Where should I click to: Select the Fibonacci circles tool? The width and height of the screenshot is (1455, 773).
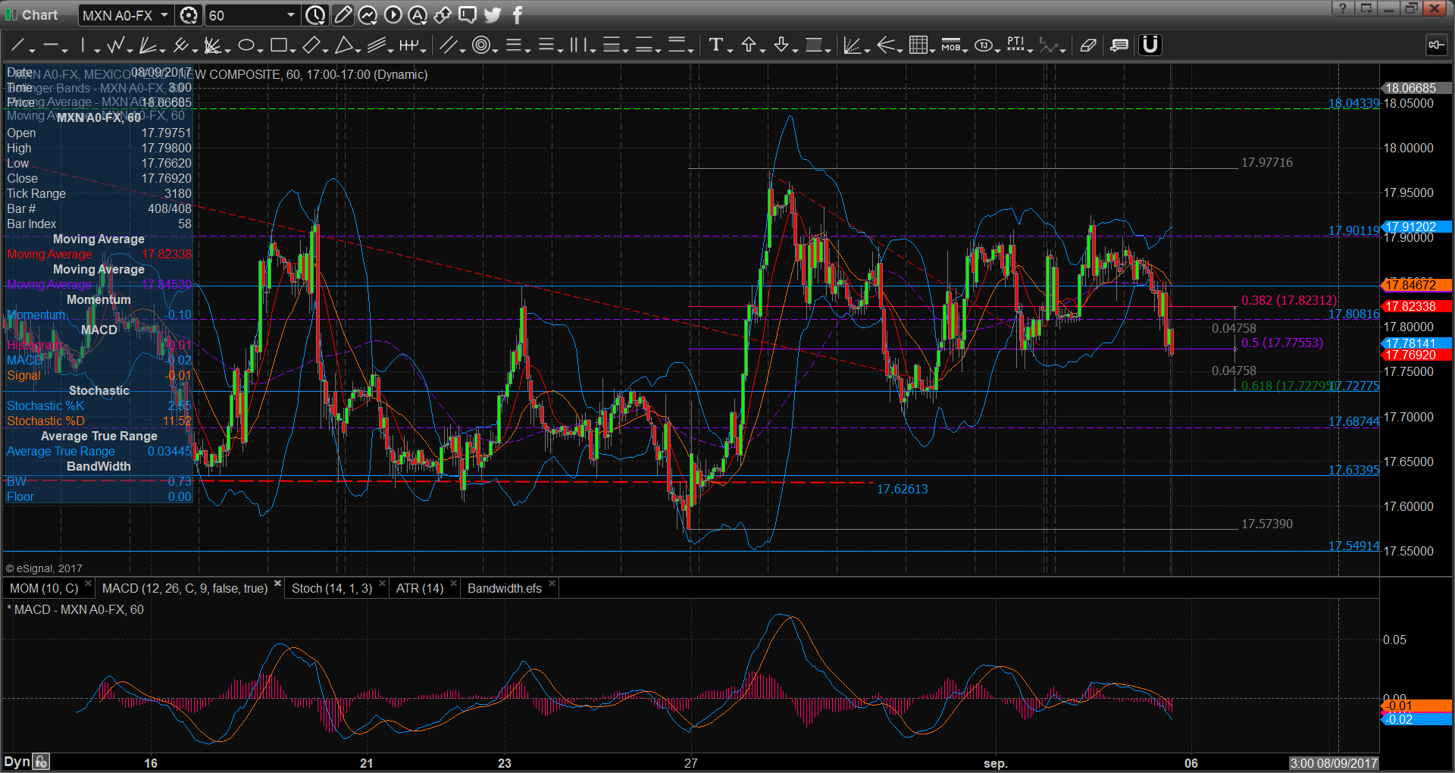480,45
